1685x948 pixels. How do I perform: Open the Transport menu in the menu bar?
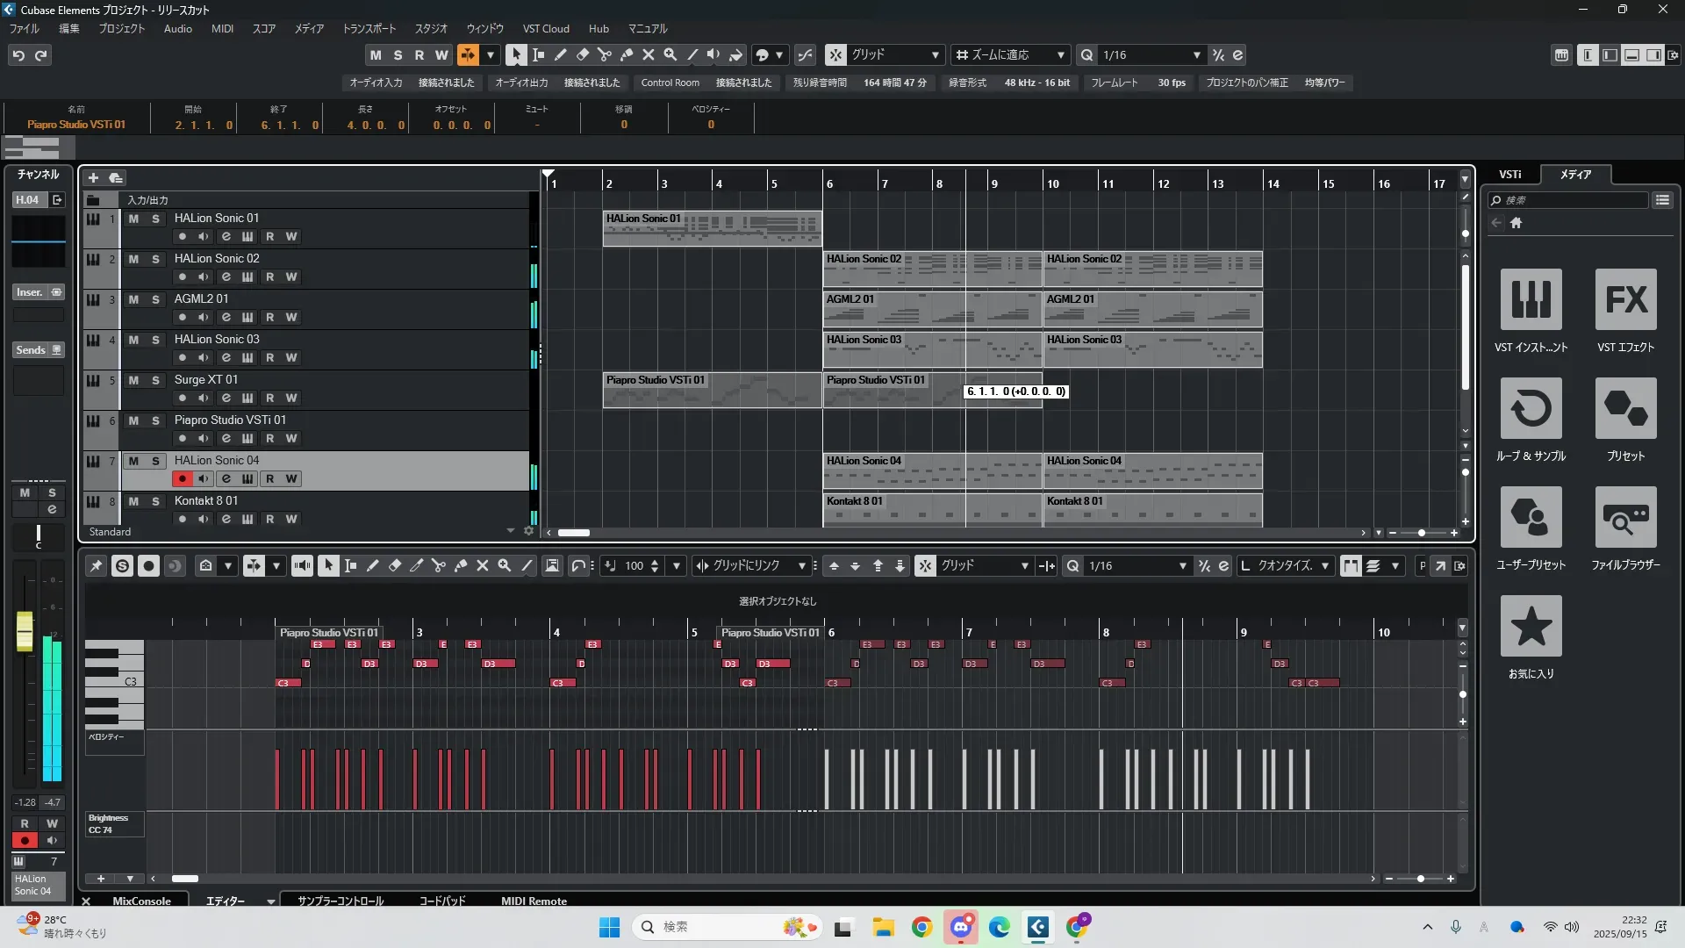pyautogui.click(x=369, y=28)
